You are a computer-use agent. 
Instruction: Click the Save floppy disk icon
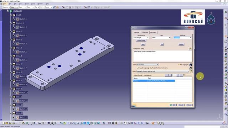[10, 123]
